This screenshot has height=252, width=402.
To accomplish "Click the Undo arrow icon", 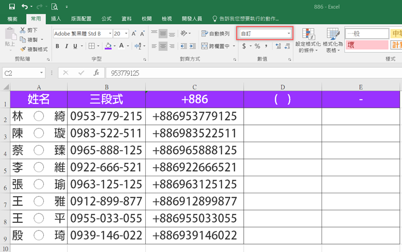I will (x=25, y=7).
